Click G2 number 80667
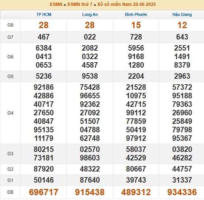The image size is (204, 200). click(136, 169)
